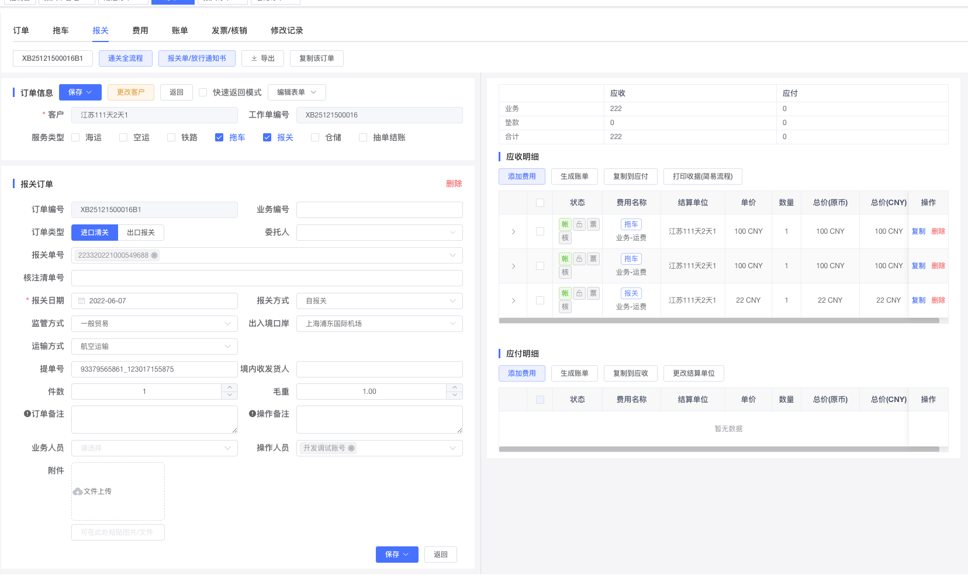This screenshot has width=968, height=575.
Task: Switch to the 费用 tab
Action: pos(140,30)
